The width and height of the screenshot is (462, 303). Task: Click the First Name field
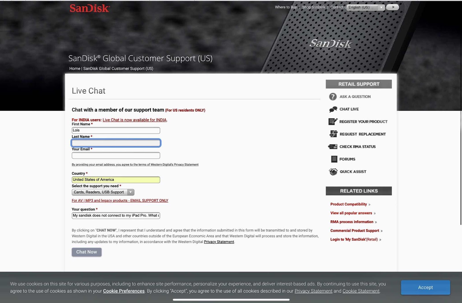(x=116, y=130)
